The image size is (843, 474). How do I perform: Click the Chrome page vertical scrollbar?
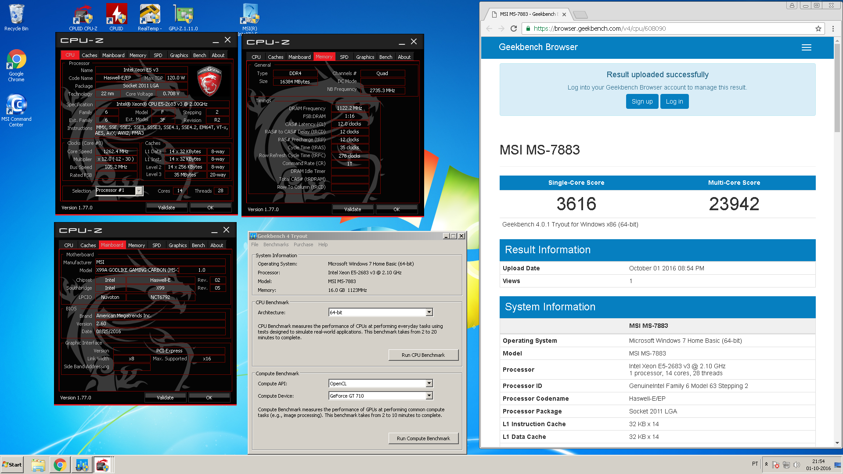(837, 88)
